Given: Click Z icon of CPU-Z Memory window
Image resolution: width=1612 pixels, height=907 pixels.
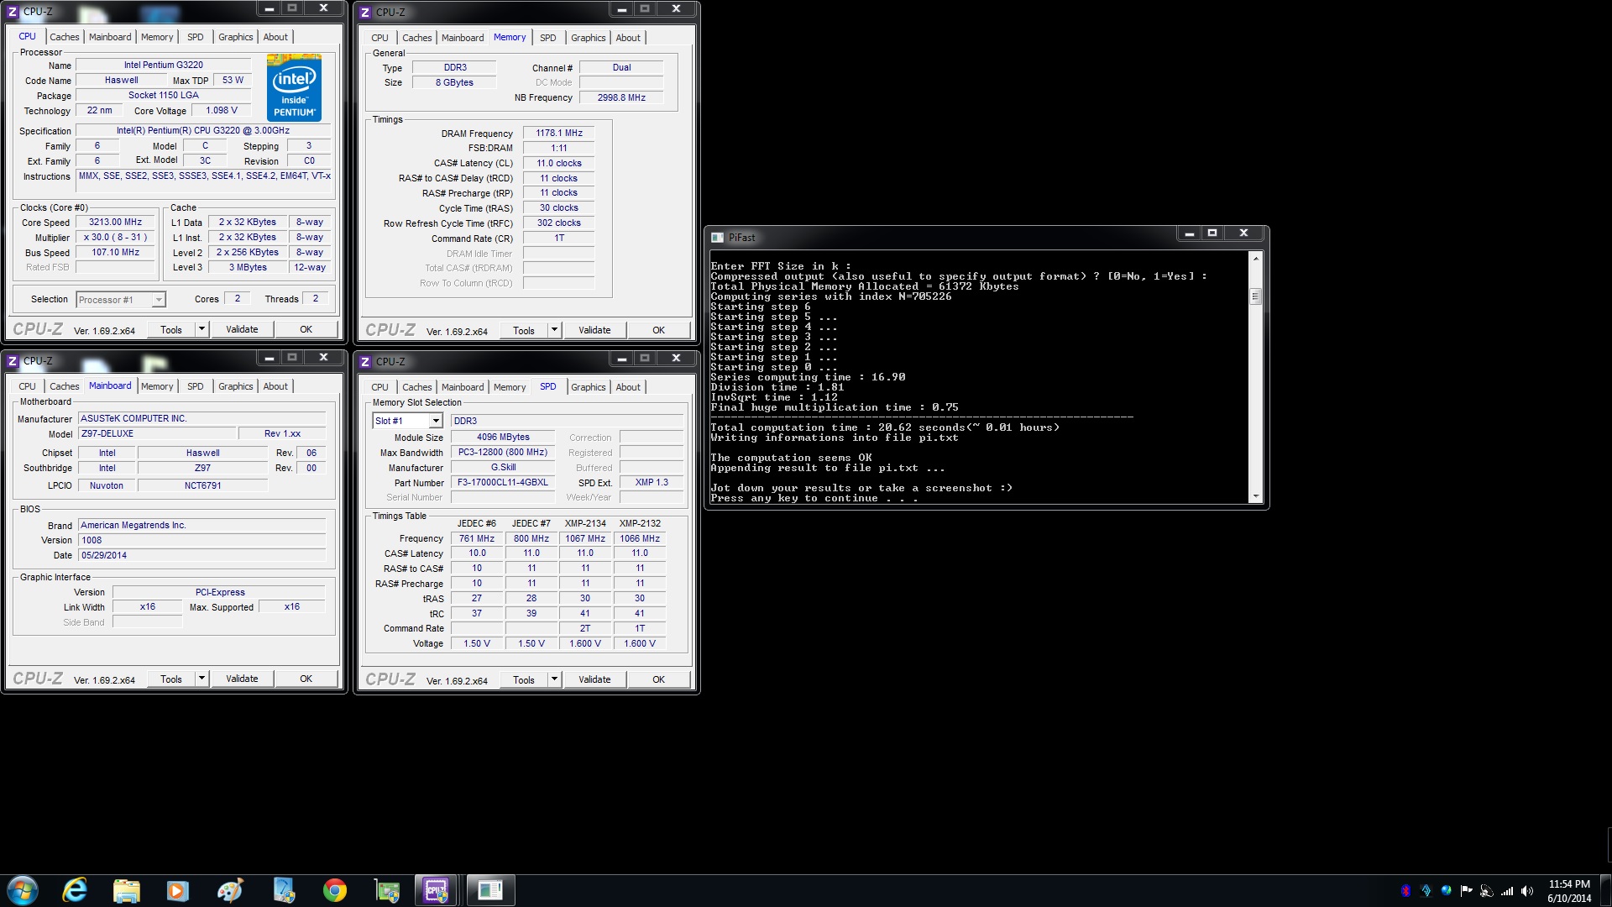Looking at the screenshot, I should pyautogui.click(x=365, y=12).
